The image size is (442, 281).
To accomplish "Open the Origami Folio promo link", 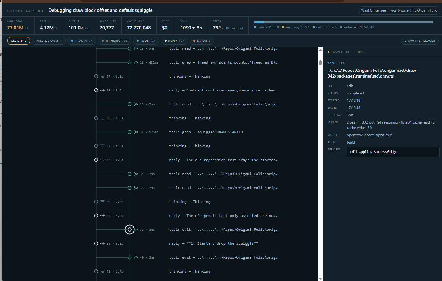I will (399, 10).
